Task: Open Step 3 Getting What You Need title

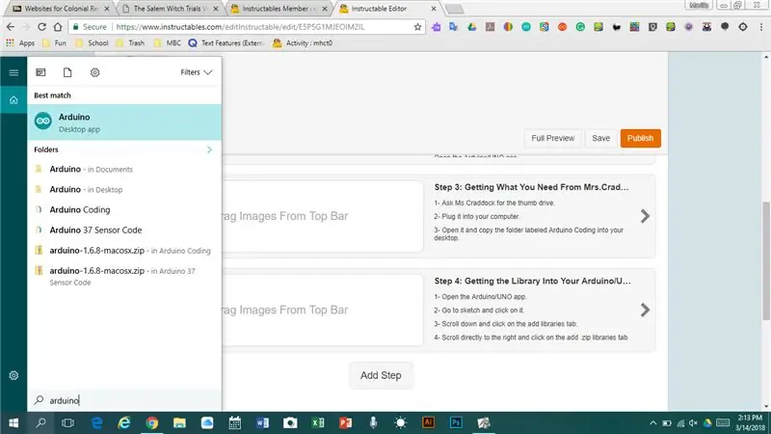Action: (531, 187)
